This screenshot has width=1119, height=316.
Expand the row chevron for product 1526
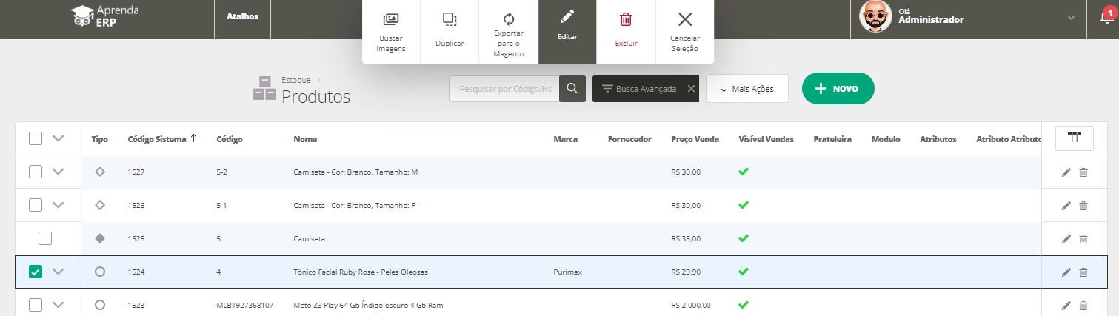tap(59, 205)
